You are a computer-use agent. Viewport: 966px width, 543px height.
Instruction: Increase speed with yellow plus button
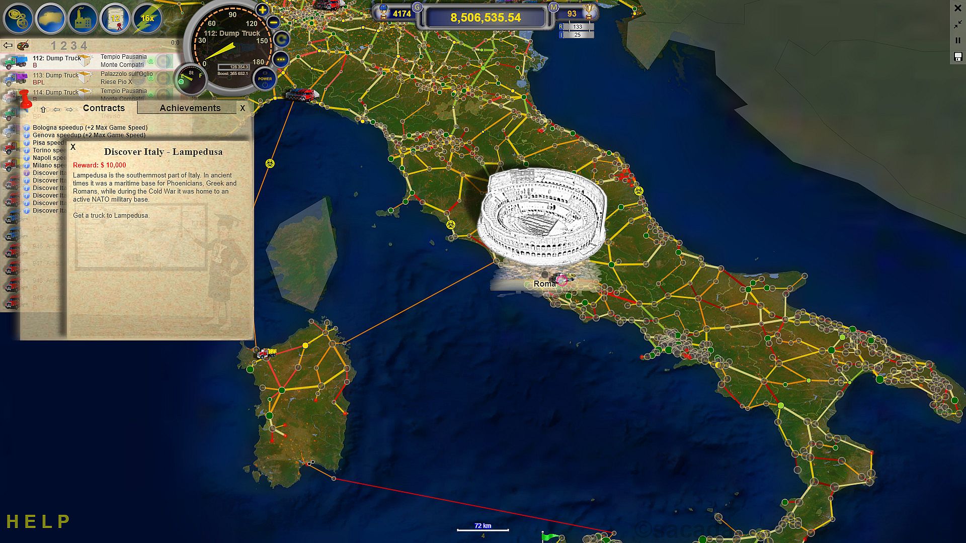262,10
